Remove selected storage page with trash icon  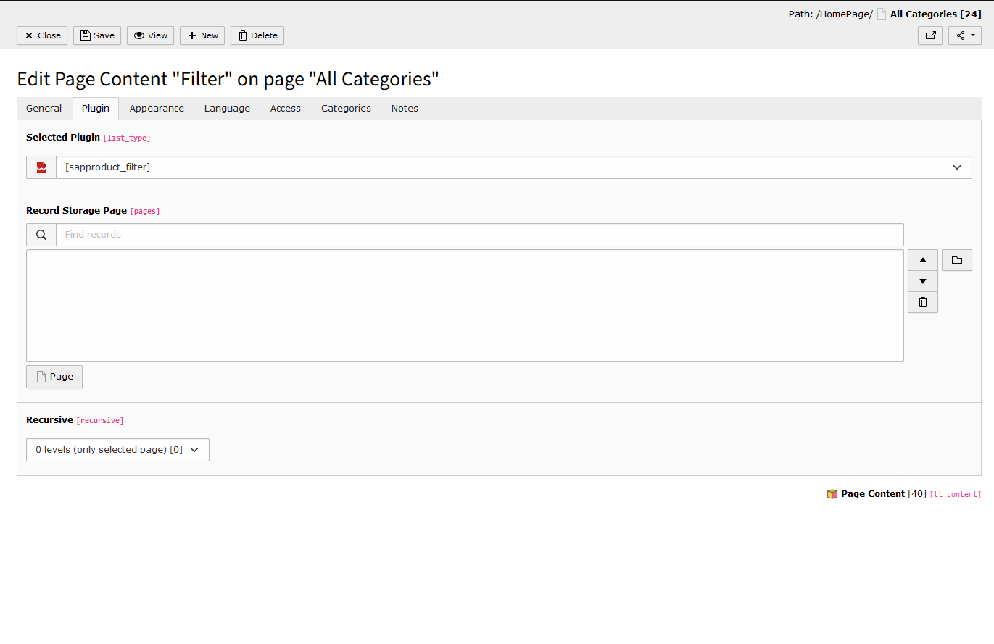[x=922, y=302]
